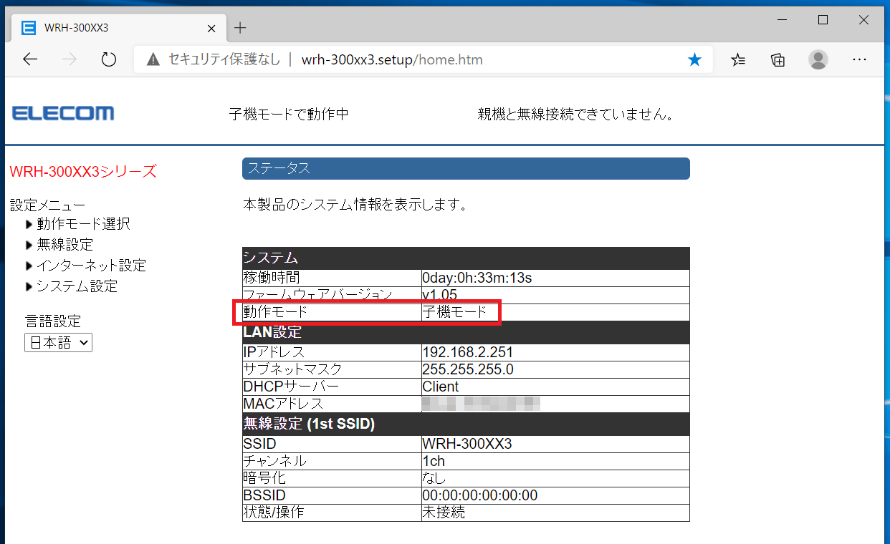890x544 pixels.
Task: Open a new browser tab
Action: [x=240, y=28]
